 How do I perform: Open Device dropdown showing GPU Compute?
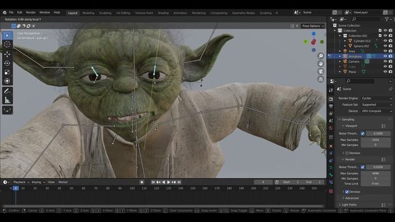pyautogui.click(x=376, y=111)
